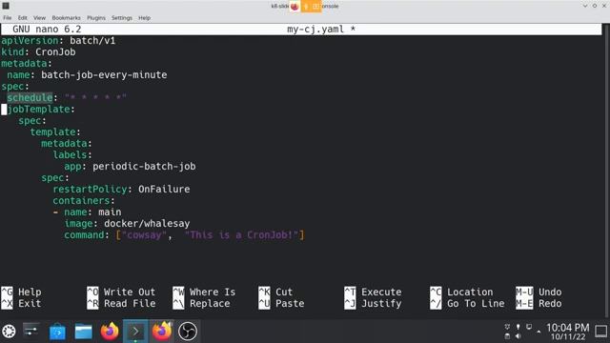Viewport: 610px width, 343px height.
Task: Click the batch-job-every-minute name value
Action: (104, 74)
